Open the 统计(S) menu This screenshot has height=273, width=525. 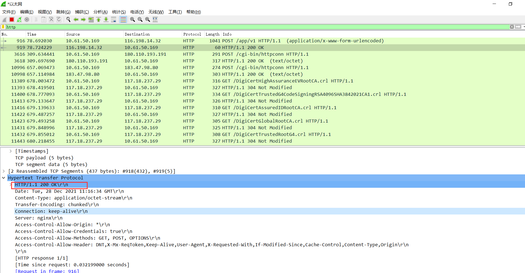pyautogui.click(x=119, y=12)
